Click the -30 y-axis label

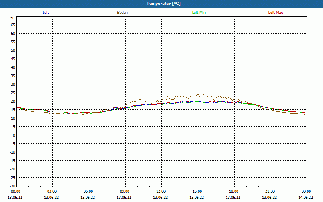coord(13,186)
